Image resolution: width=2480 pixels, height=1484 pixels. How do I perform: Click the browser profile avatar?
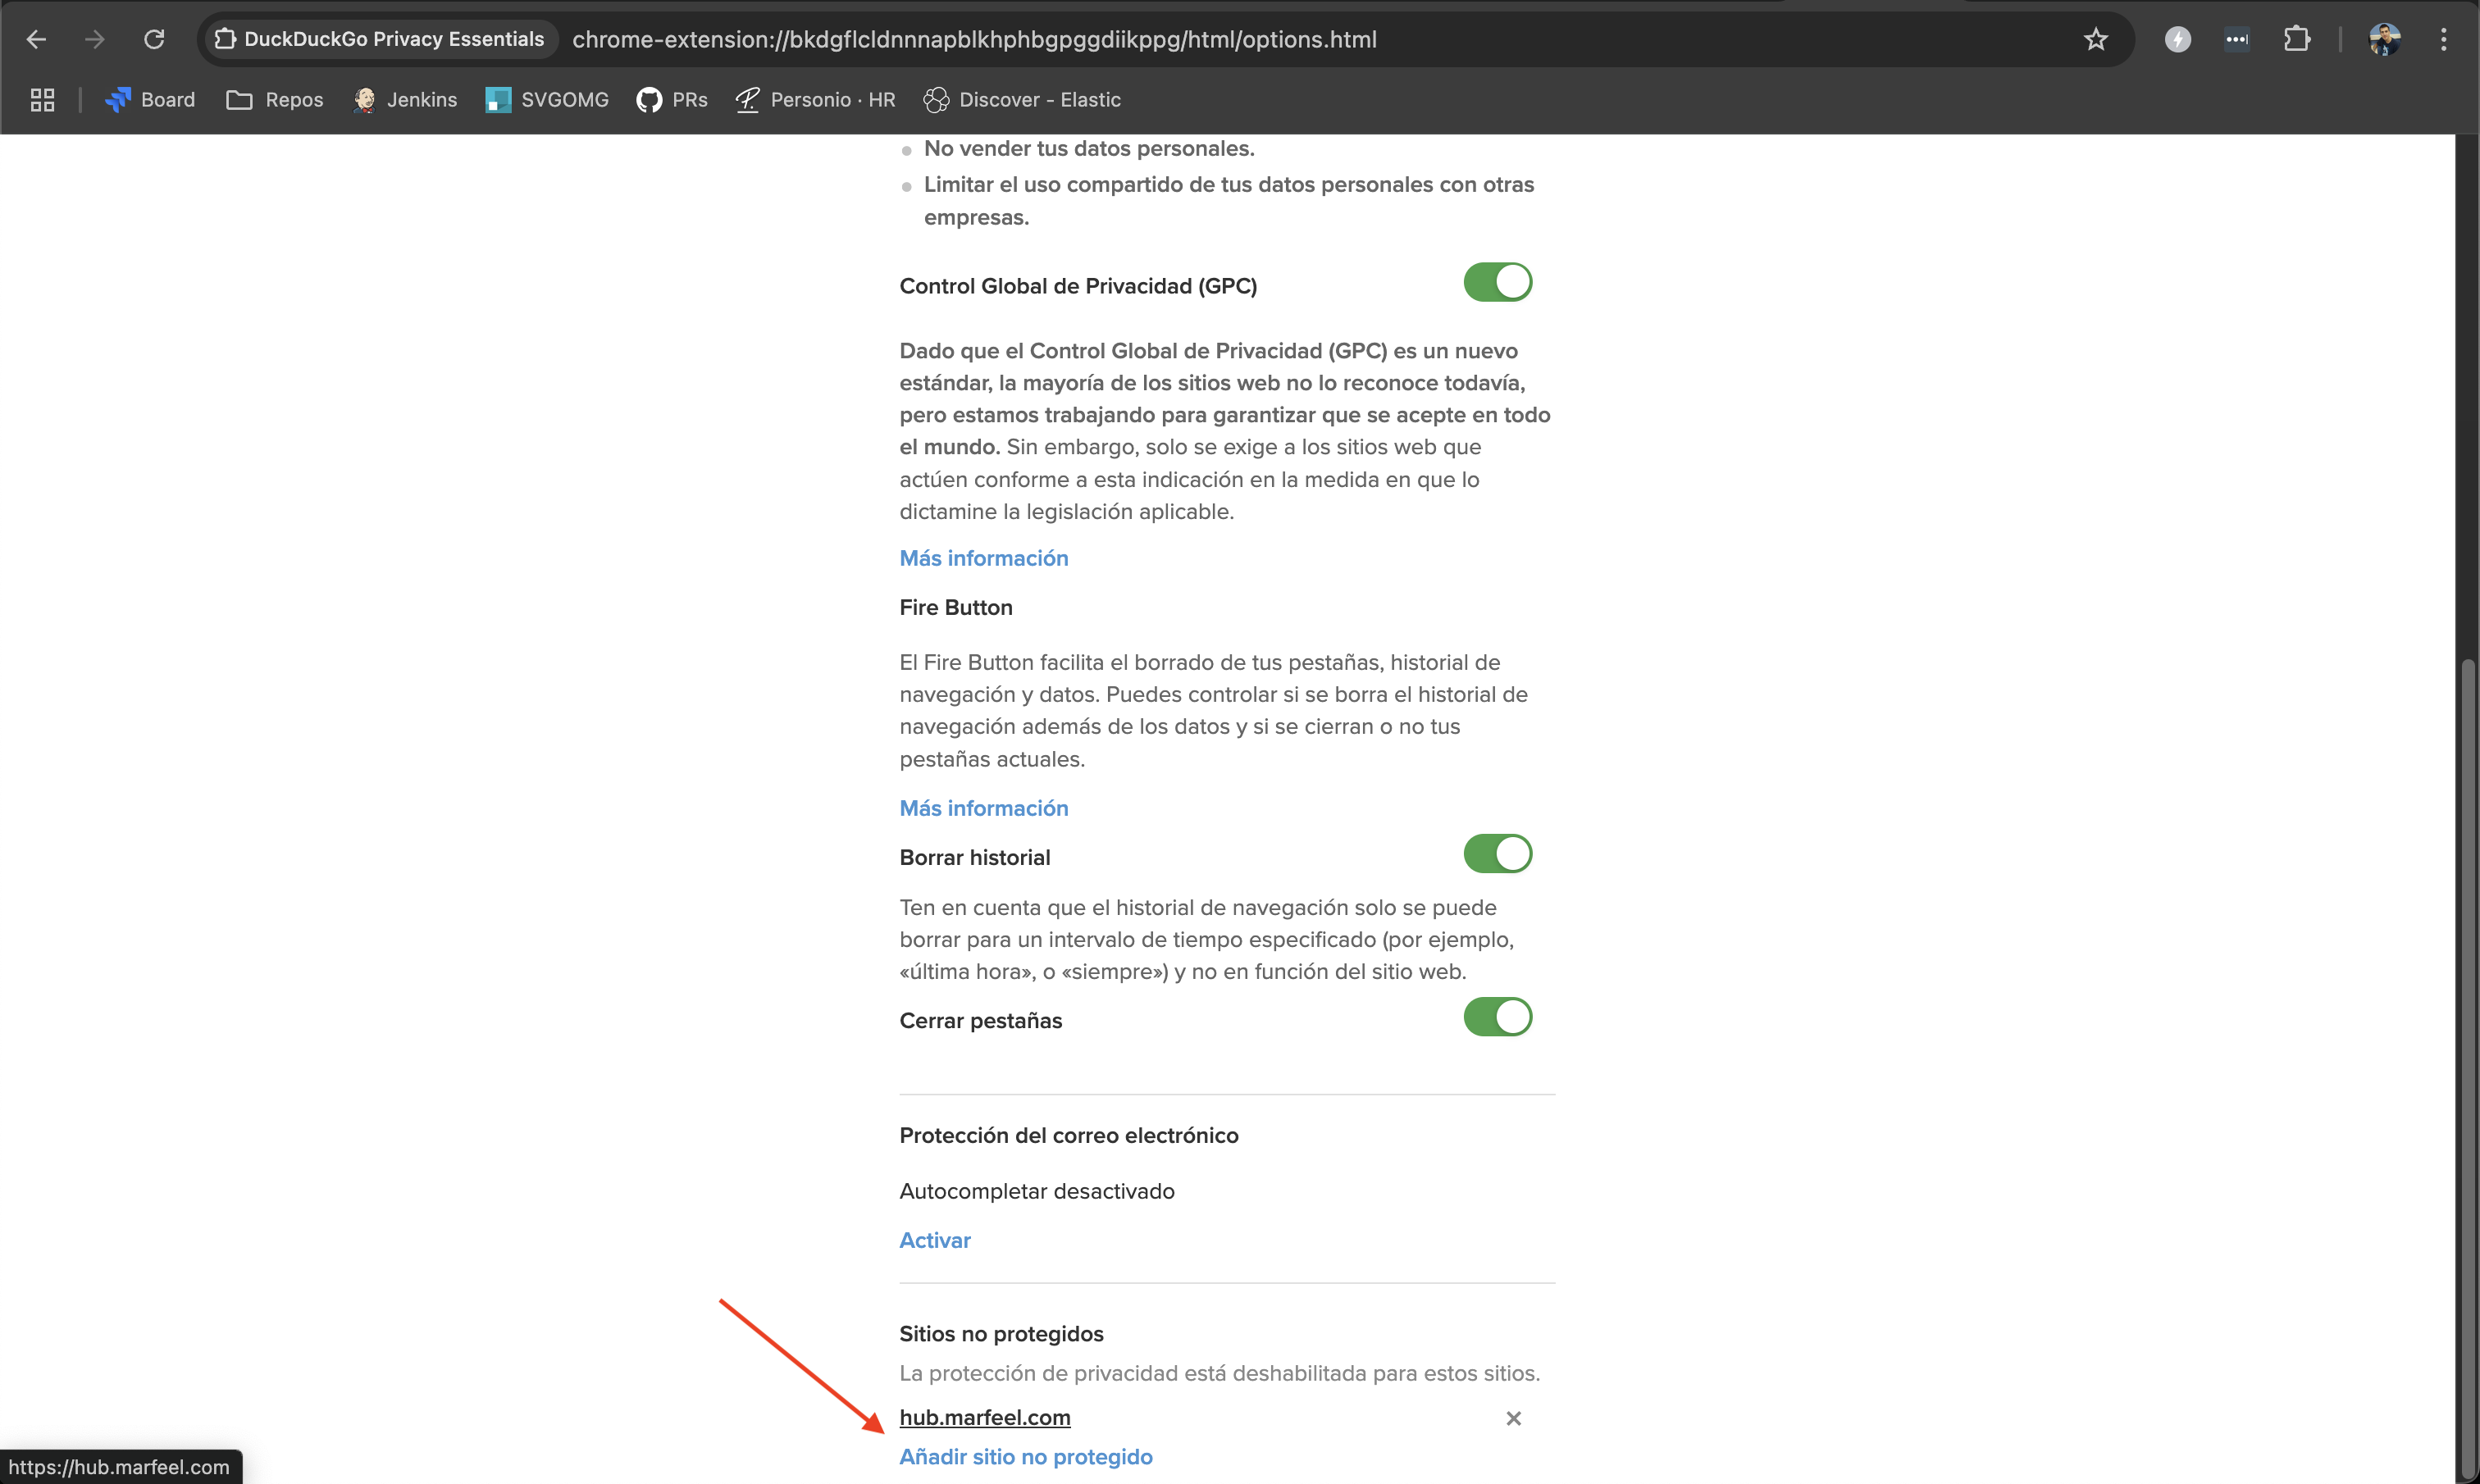pyautogui.click(x=2385, y=39)
